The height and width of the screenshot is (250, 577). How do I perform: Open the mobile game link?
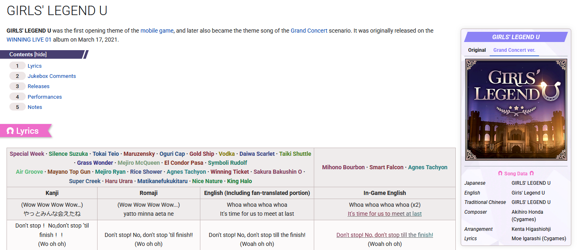(157, 31)
